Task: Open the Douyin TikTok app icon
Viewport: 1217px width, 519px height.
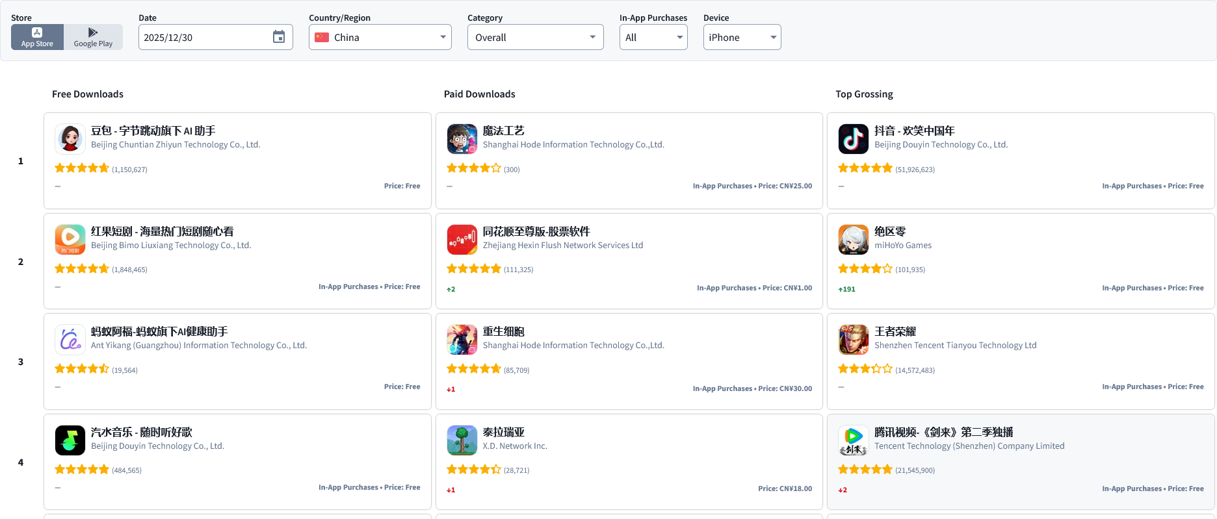Action: click(x=854, y=139)
